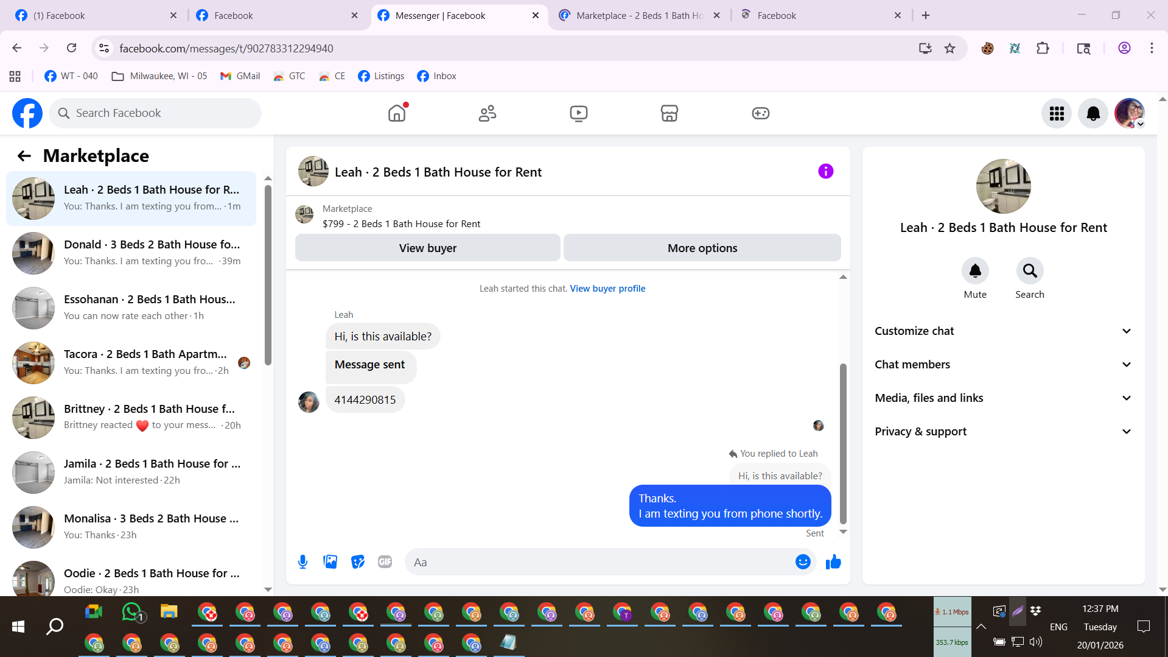
Task: Choose a sticker icon
Action: point(358,562)
